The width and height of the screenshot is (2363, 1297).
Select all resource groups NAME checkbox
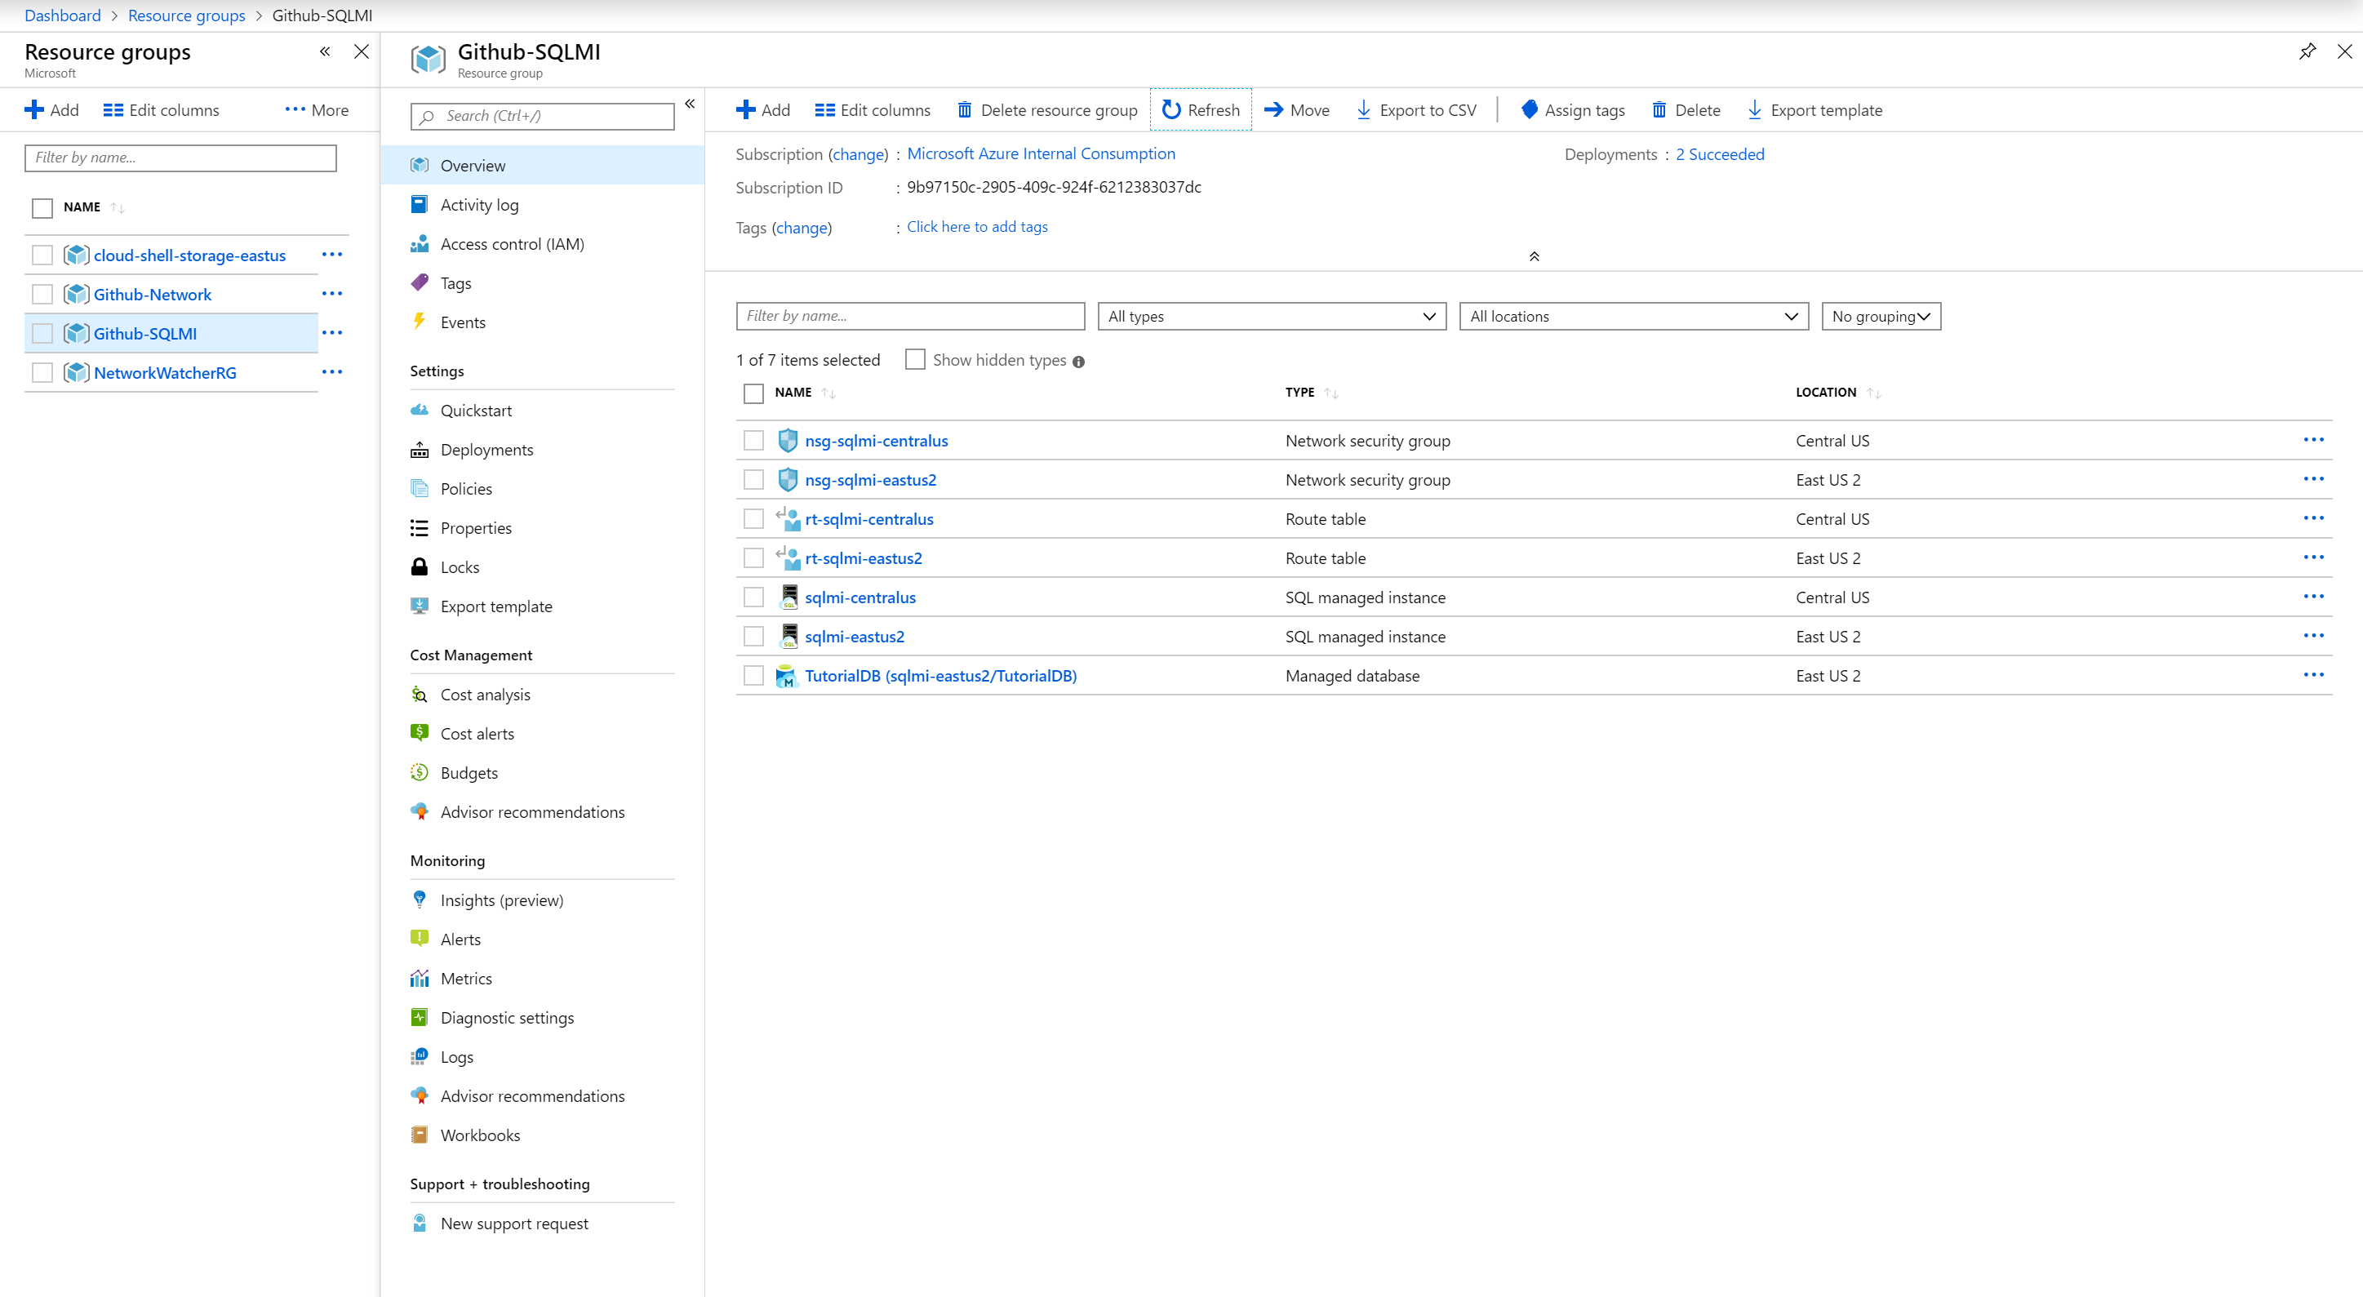point(42,208)
